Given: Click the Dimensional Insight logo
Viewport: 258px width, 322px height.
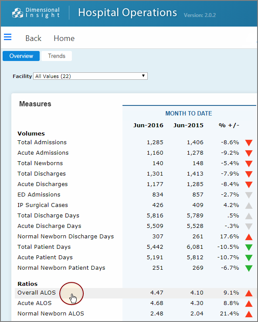Looking at the screenshot, I should click(36, 13).
